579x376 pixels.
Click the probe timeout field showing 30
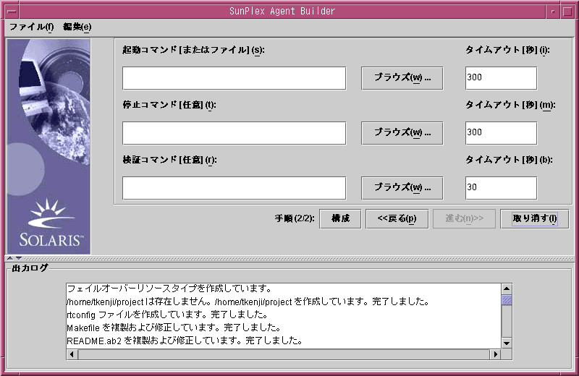(501, 188)
